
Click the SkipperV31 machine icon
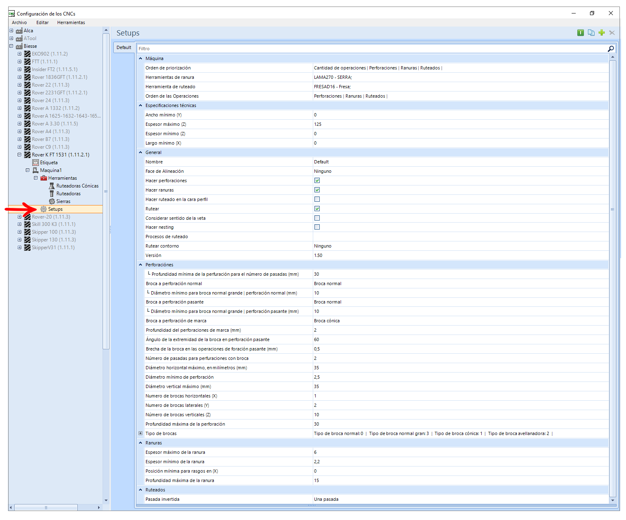pos(27,248)
